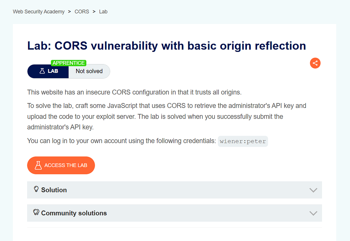Click the Access The Lab button

[x=61, y=165]
